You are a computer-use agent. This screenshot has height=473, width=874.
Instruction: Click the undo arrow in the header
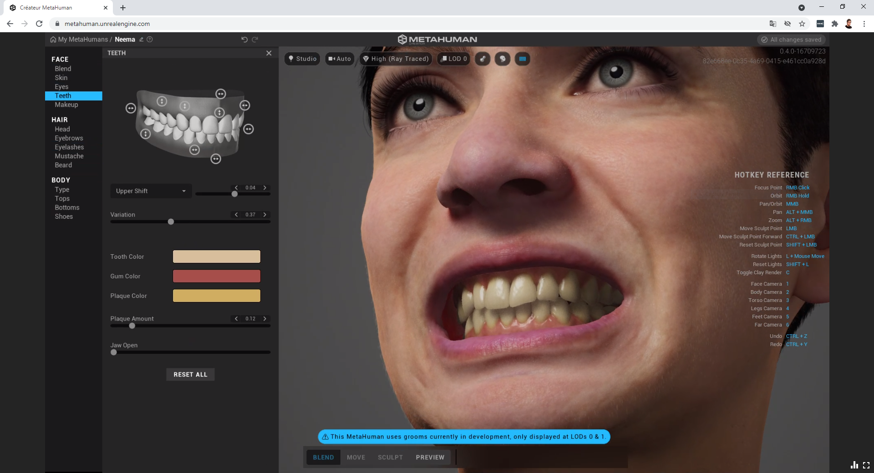tap(244, 40)
